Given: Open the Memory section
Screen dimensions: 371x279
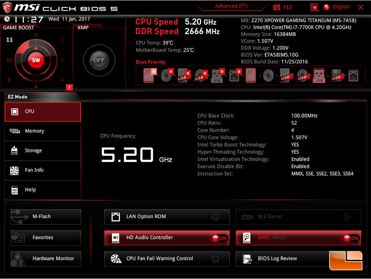Looking at the screenshot, I should (43, 131).
